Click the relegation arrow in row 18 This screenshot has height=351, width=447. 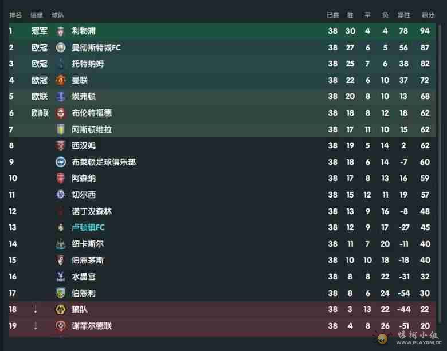[x=36, y=309]
